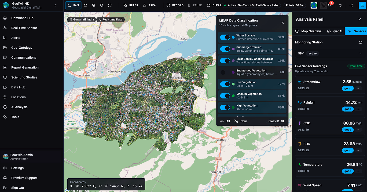
Task: Click the EcoTwin Admin avatar
Action: (x=6, y=157)
